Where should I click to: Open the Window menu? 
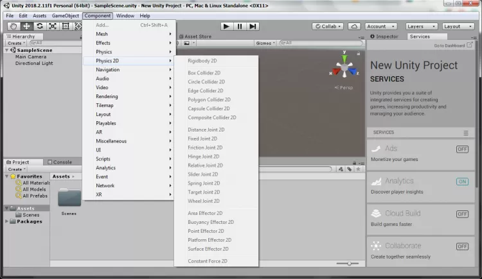click(125, 15)
